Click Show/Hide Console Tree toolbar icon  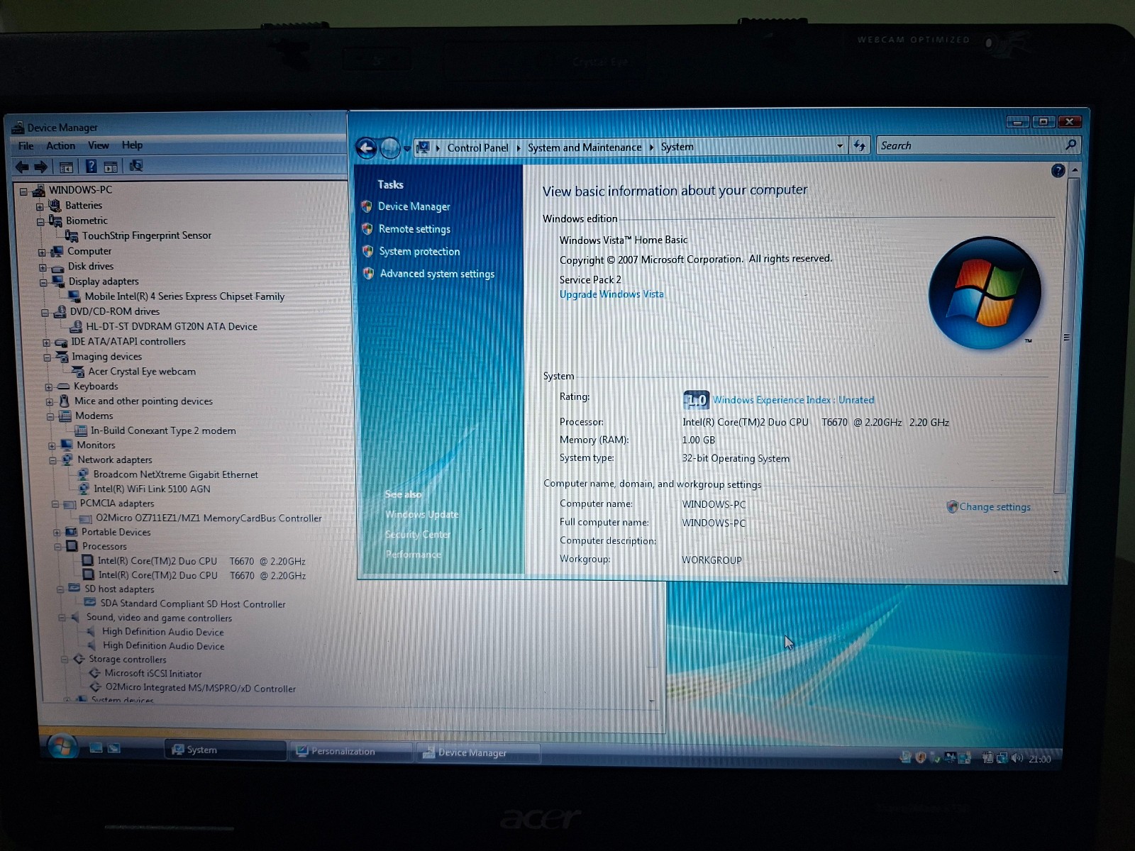tap(66, 167)
